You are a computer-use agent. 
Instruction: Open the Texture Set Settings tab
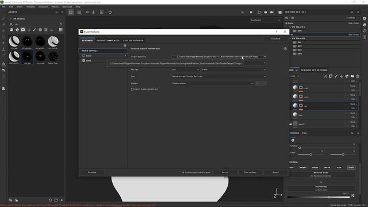(314, 70)
